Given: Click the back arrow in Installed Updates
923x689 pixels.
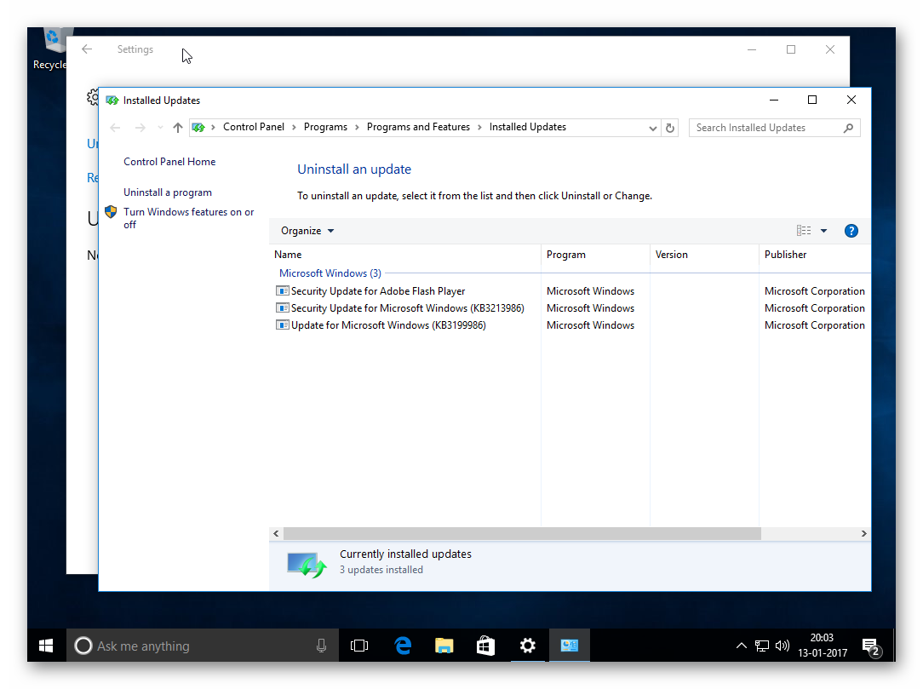Looking at the screenshot, I should click(x=116, y=128).
